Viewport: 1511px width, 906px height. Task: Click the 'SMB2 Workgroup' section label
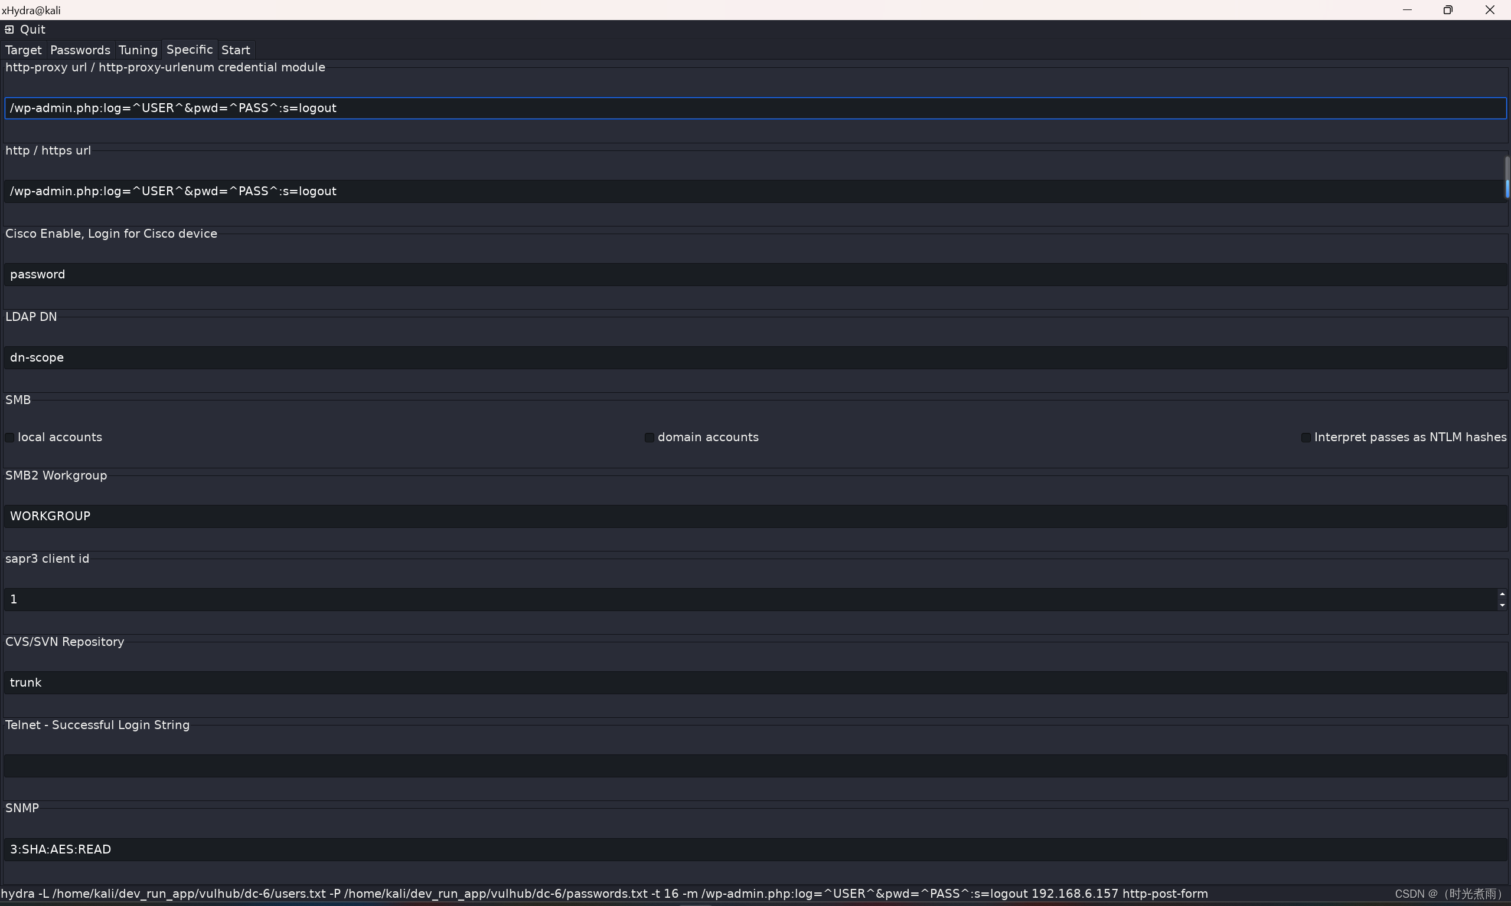[56, 475]
